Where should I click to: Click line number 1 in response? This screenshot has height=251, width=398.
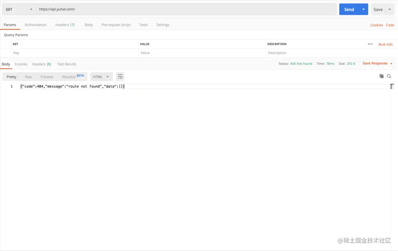pos(12,86)
